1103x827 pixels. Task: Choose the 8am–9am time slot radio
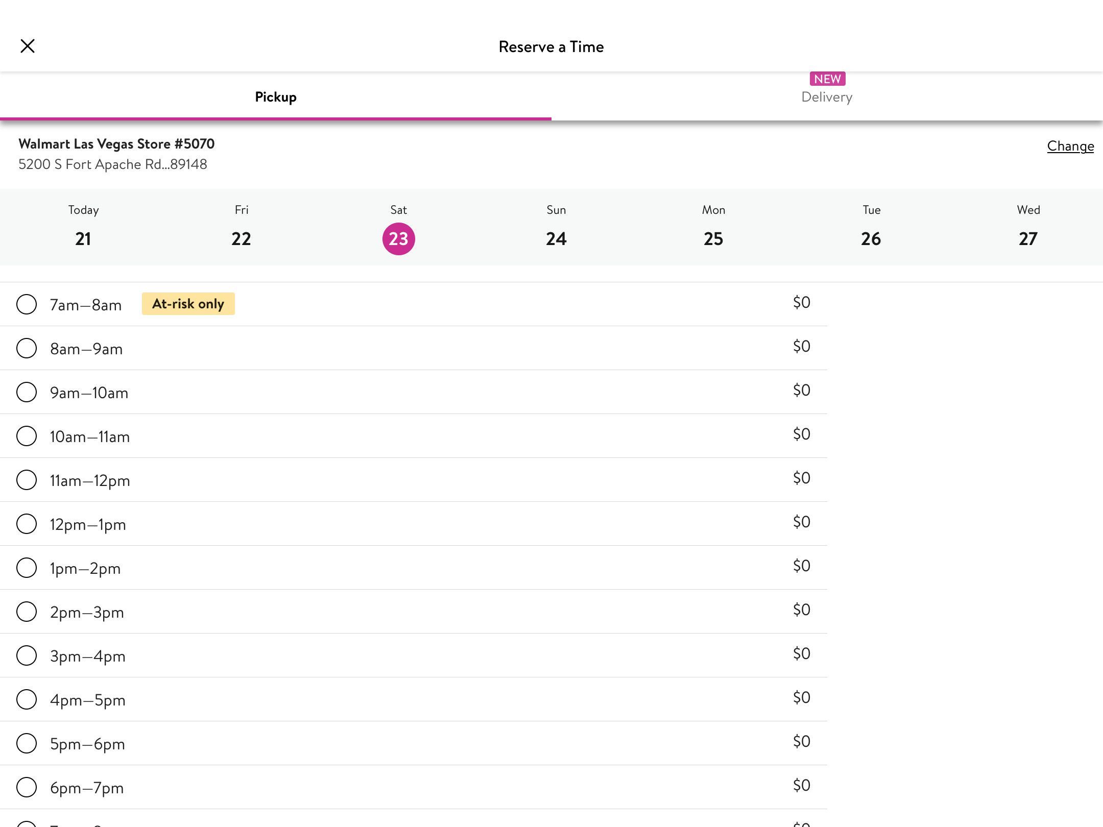[27, 348]
